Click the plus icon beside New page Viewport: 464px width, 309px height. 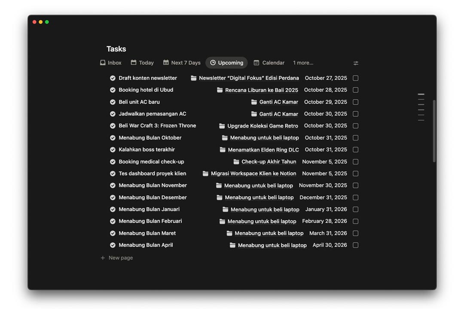(x=103, y=258)
